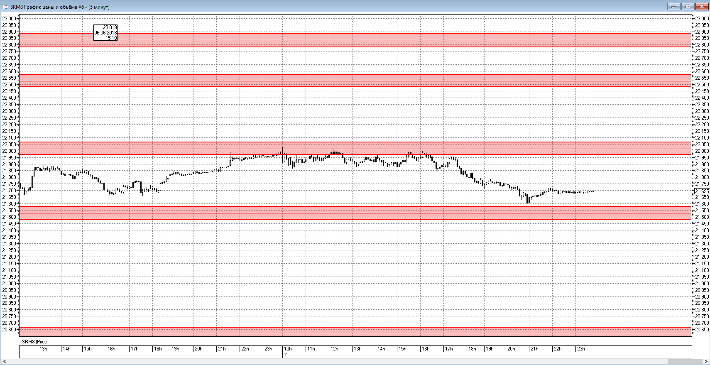Image resolution: width=710 pixels, height=365 pixels.
Task: Click the 23 019 value in the tooltip
Action: click(x=110, y=27)
